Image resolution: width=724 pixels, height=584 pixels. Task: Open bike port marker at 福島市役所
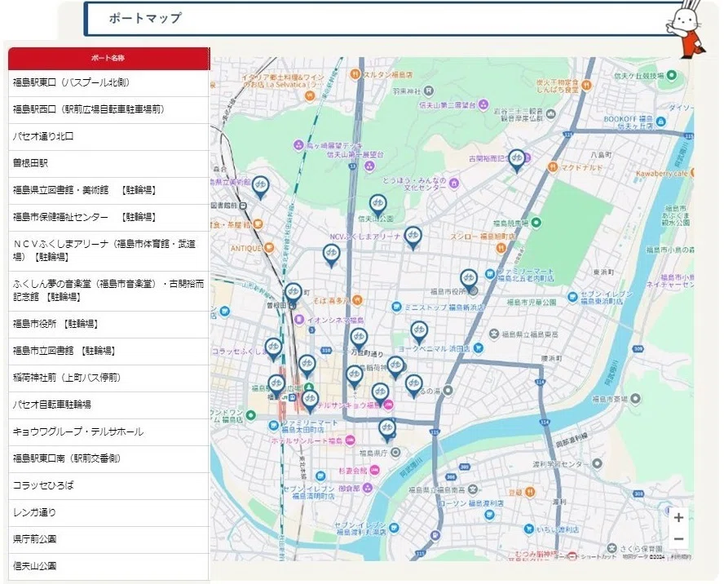469,281
